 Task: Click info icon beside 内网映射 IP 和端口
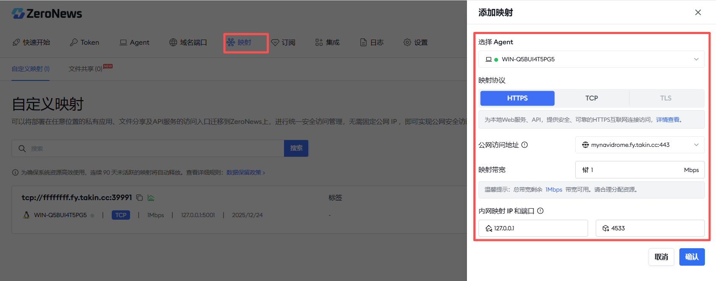pos(540,211)
